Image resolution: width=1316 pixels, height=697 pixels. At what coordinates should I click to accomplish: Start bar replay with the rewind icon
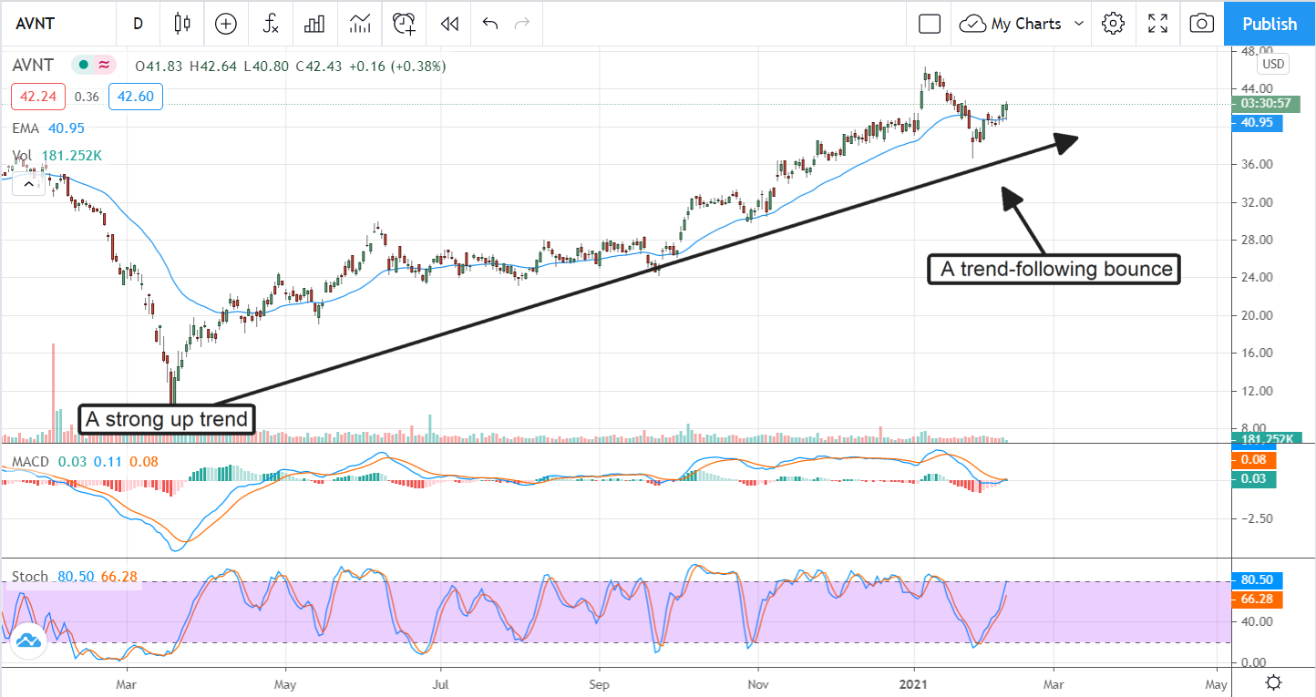(448, 24)
